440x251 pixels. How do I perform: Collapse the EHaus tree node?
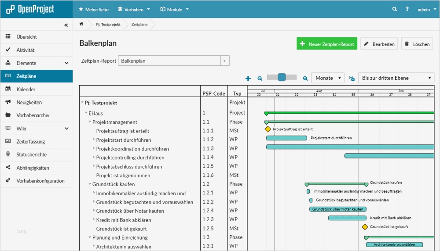click(86, 113)
